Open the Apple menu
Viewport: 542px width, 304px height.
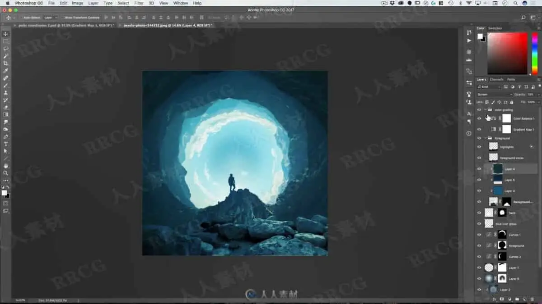(7, 3)
